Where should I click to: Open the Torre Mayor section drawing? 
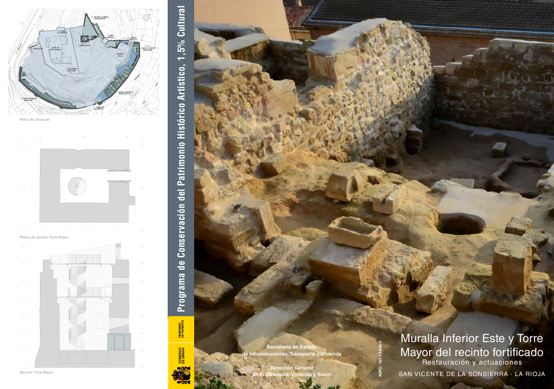tap(85, 306)
